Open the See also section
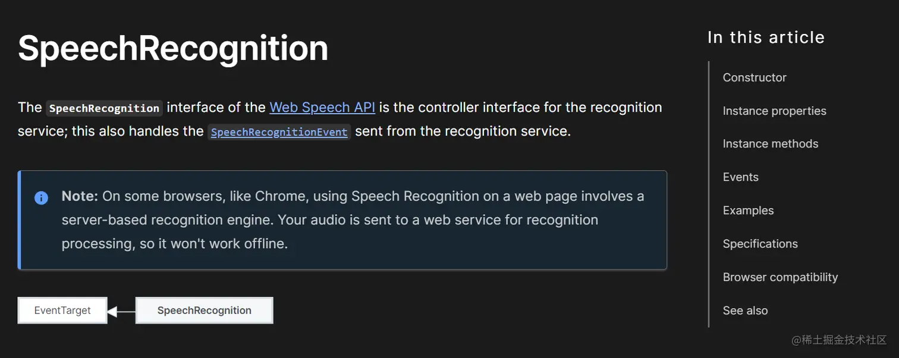The width and height of the screenshot is (899, 358). (745, 310)
